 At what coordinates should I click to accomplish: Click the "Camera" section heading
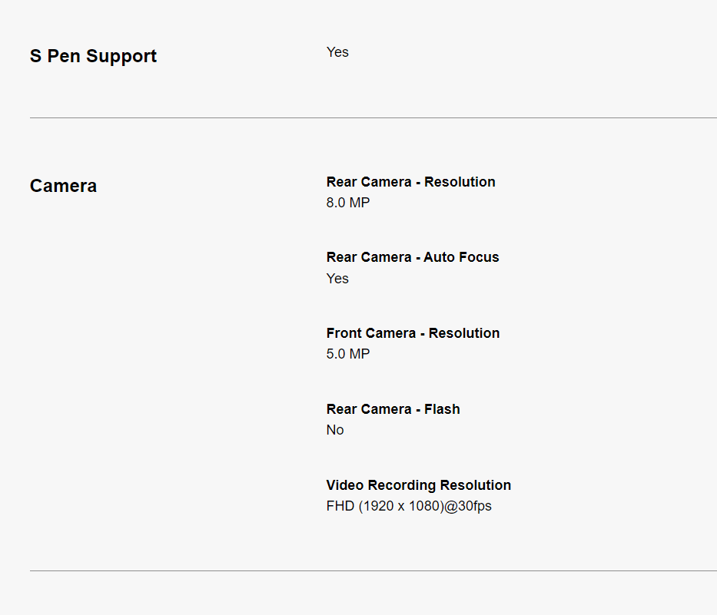63,186
